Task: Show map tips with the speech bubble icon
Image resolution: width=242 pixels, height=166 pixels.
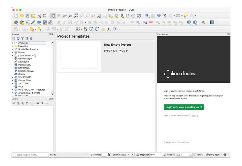Action: (186, 15)
